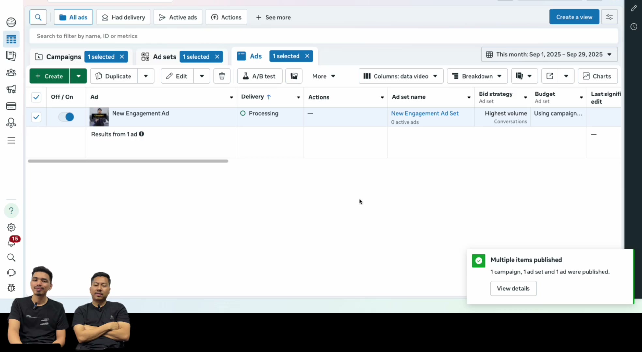The width and height of the screenshot is (642, 352).
Task: Click the A/B test button
Action: tap(260, 76)
